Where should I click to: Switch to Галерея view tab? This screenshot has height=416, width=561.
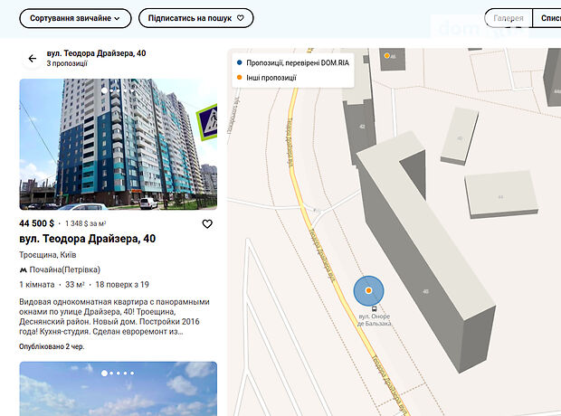point(508,18)
